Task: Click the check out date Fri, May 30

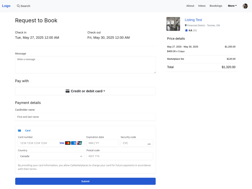Action: pos(108,38)
